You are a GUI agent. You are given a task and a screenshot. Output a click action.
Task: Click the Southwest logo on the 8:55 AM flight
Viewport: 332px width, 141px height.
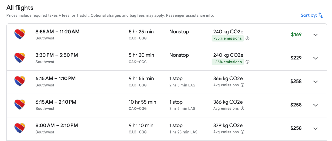click(x=20, y=34)
